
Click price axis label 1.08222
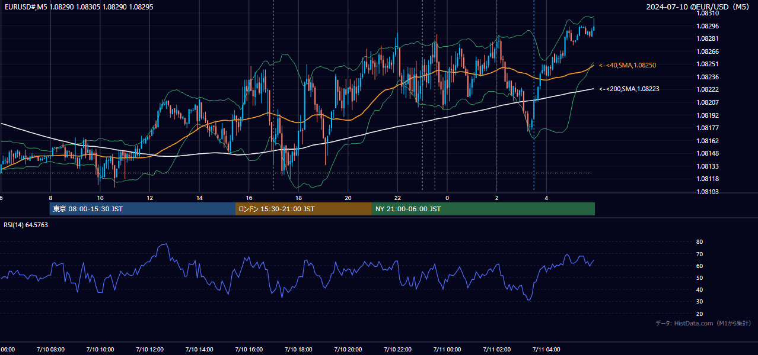708,89
